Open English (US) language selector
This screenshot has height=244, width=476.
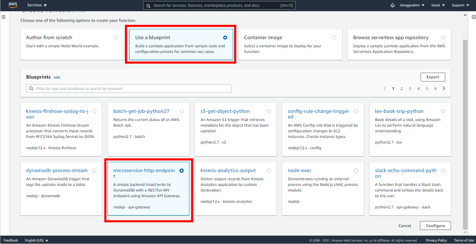(x=36, y=241)
